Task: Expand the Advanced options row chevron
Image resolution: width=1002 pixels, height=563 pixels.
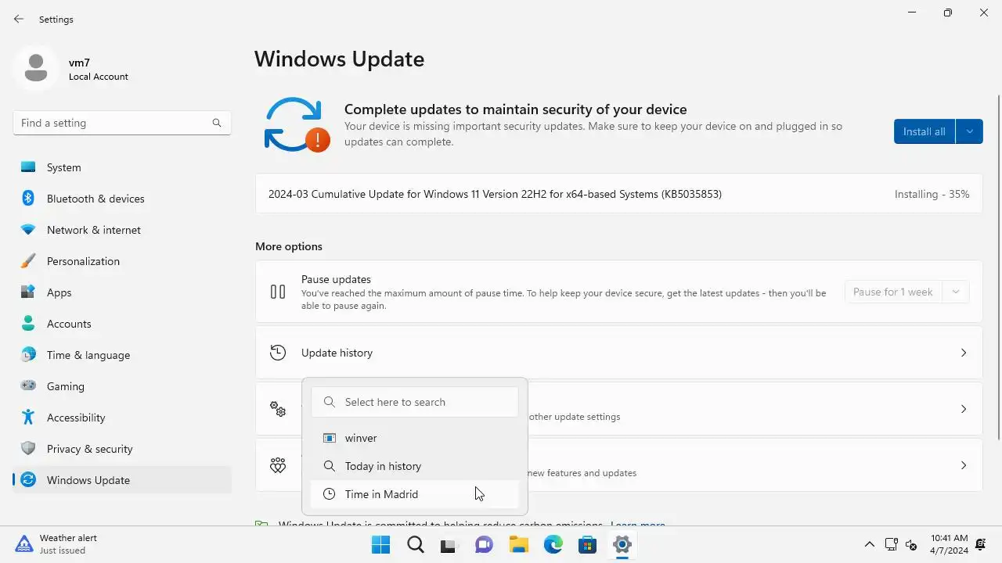Action: coord(964,409)
